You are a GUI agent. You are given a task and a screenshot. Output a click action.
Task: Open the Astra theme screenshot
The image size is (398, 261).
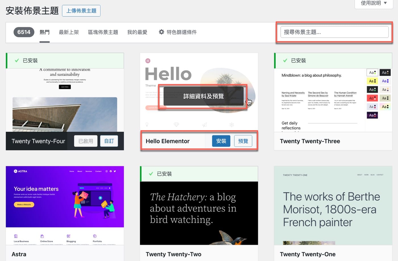65,205
